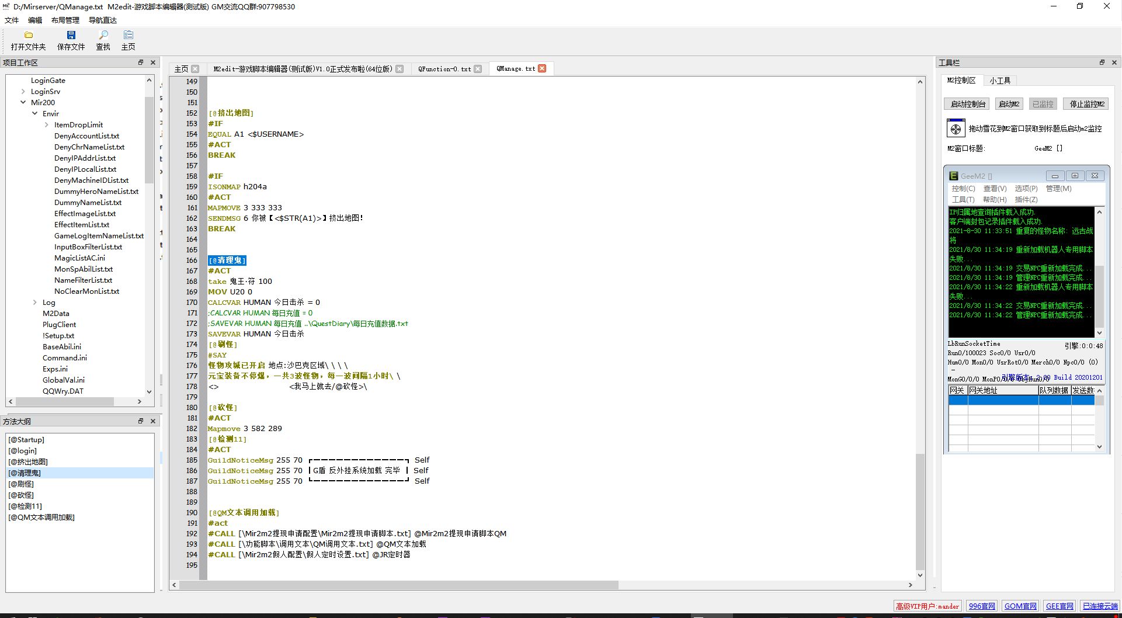Close the 项目工作区 panel
This screenshot has width=1122, height=618.
153,63
